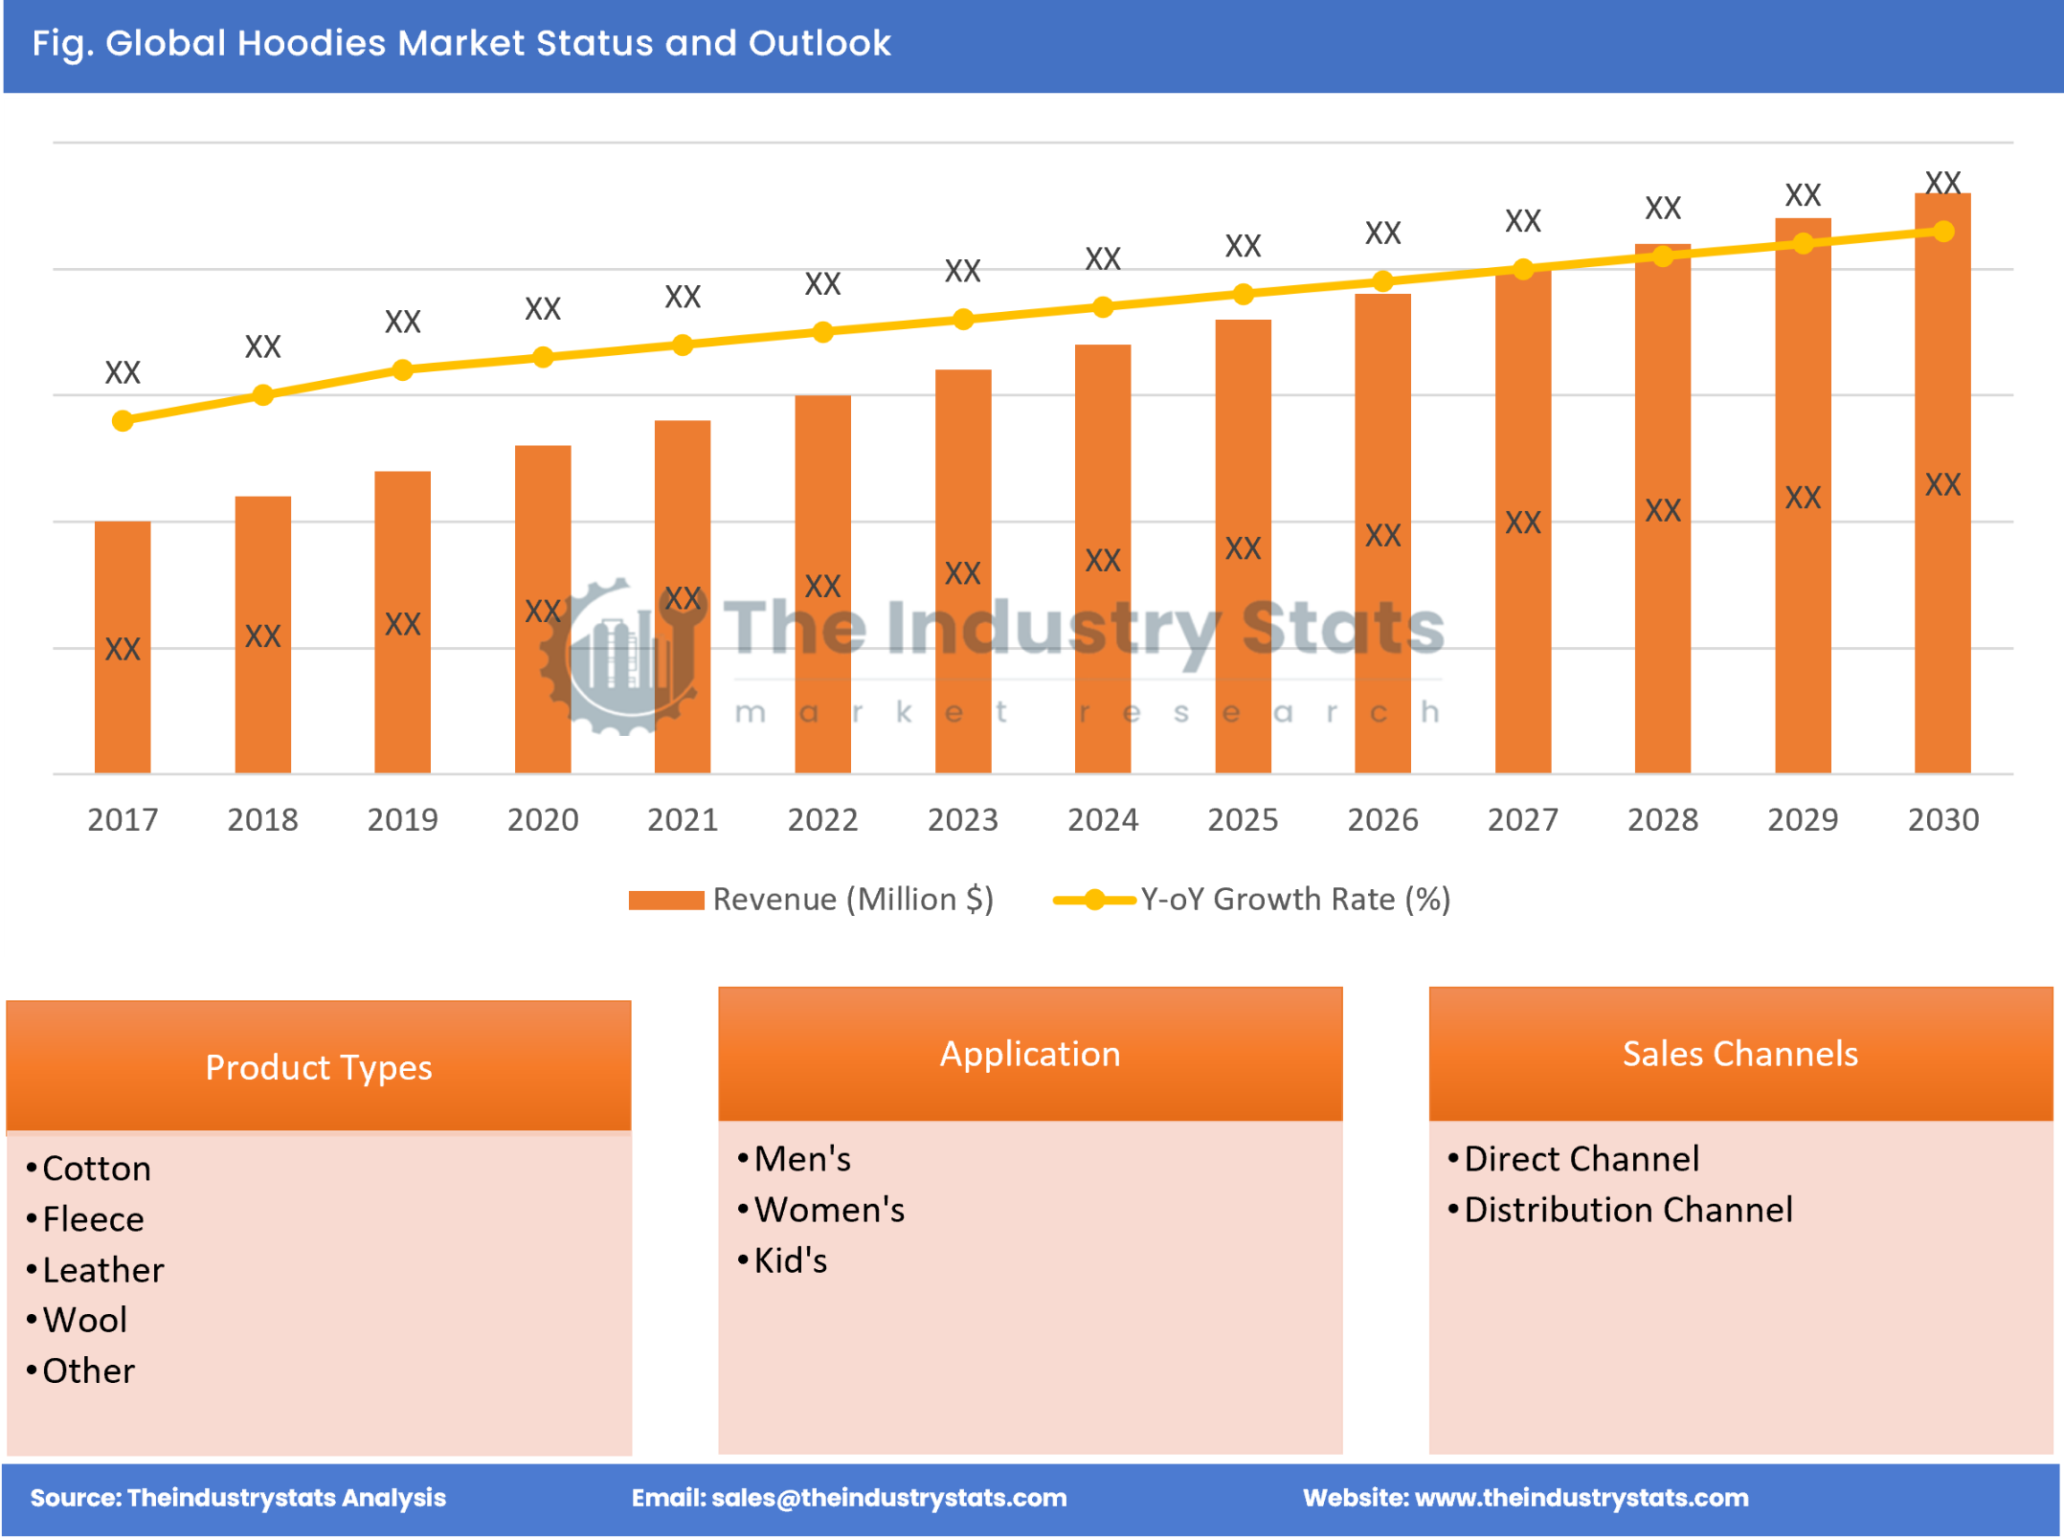This screenshot has height=1538, width=2064.
Task: Click the Product Types header tab
Action: (x=319, y=1067)
